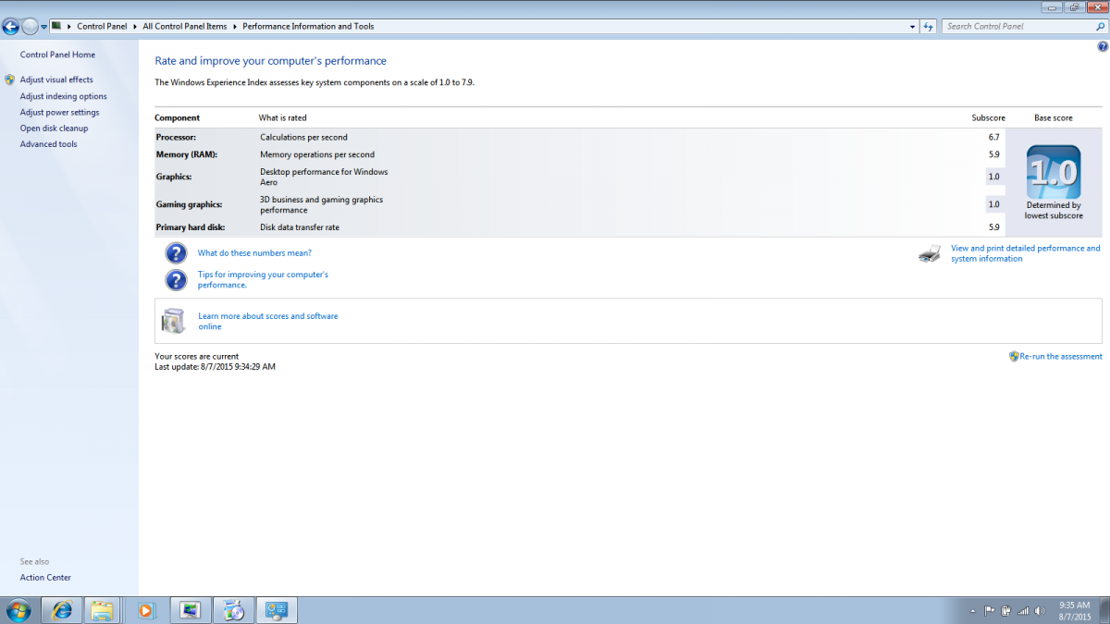
Task: Open the disc software icon on taskbar
Action: (x=234, y=610)
